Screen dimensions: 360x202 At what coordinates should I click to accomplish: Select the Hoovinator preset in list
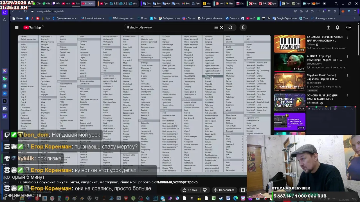pos(209,55)
